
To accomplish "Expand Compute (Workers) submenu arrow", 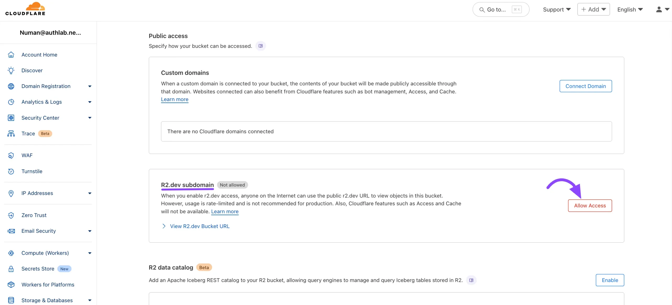I will (90, 253).
